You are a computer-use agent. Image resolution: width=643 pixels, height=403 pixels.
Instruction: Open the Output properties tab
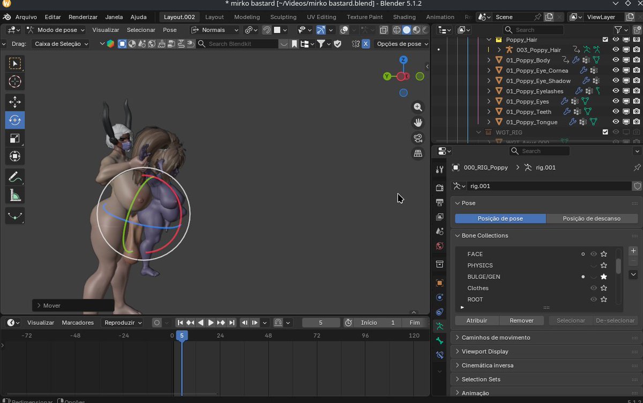click(439, 202)
